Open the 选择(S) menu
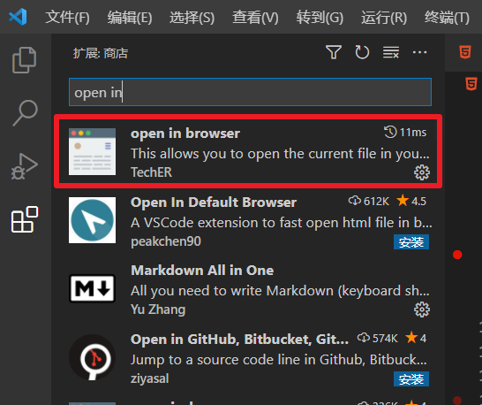The image size is (482, 405). click(192, 18)
